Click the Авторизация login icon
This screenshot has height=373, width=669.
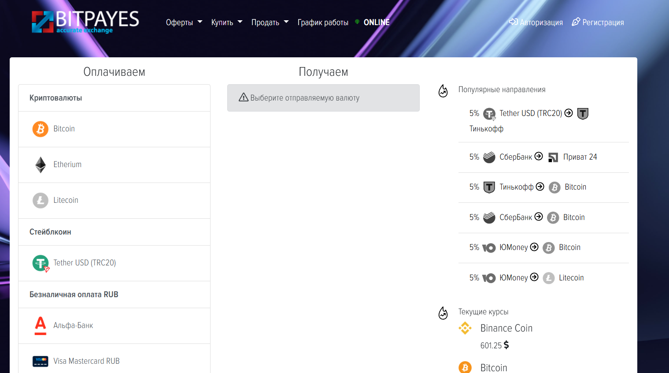[x=514, y=22]
